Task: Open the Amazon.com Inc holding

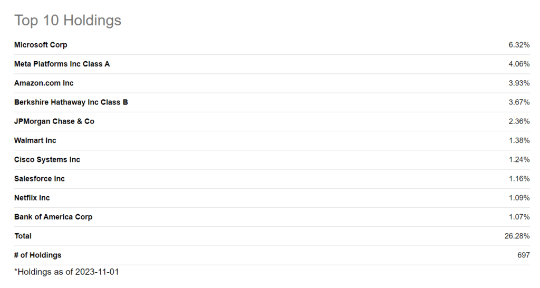Action: 44,83
